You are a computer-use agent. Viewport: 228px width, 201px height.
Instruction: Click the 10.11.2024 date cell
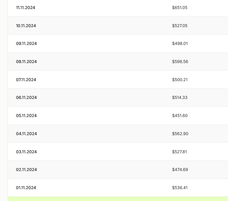(26, 26)
